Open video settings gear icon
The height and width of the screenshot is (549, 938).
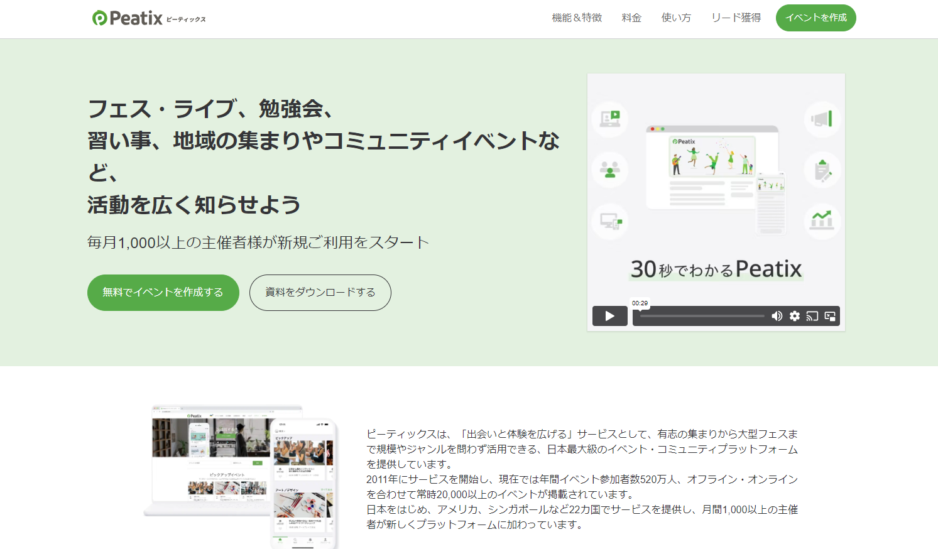795,316
